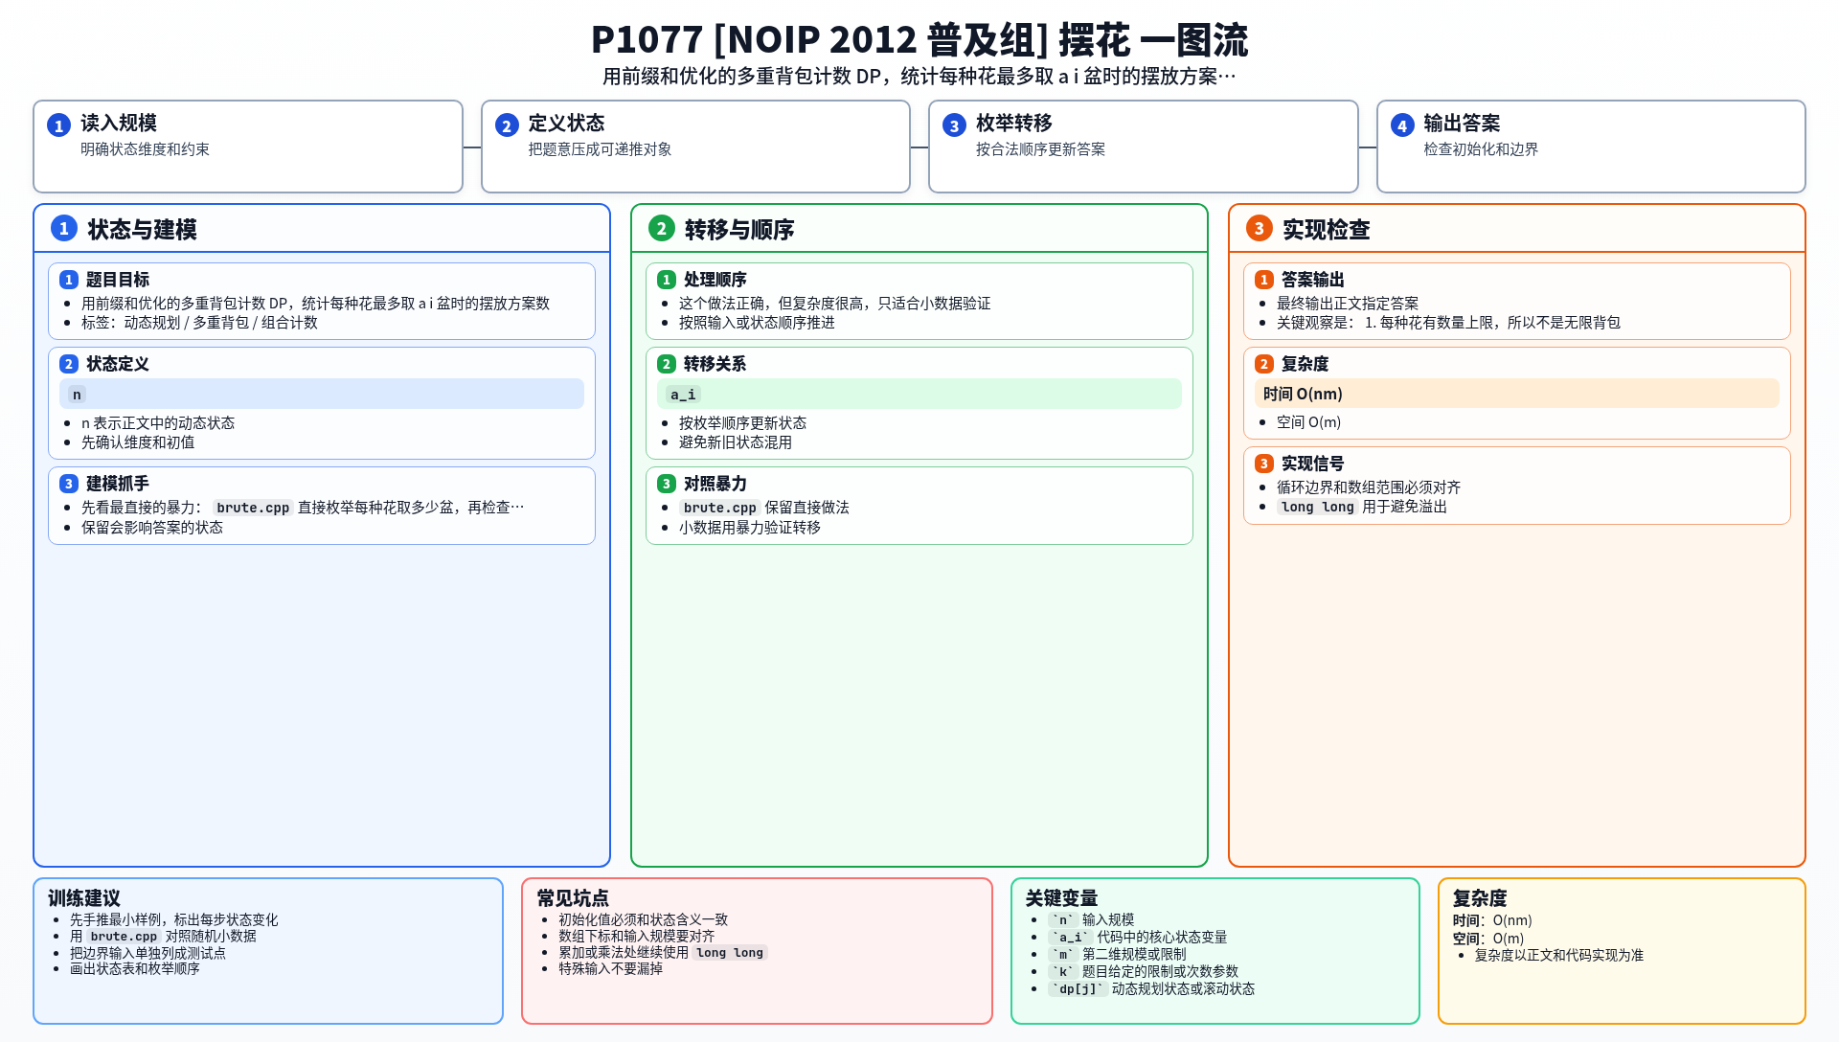
Task: Click the bullet 特殊输入不要漏掉
Action: [611, 969]
